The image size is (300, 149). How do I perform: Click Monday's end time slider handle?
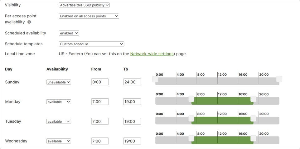(253, 99)
